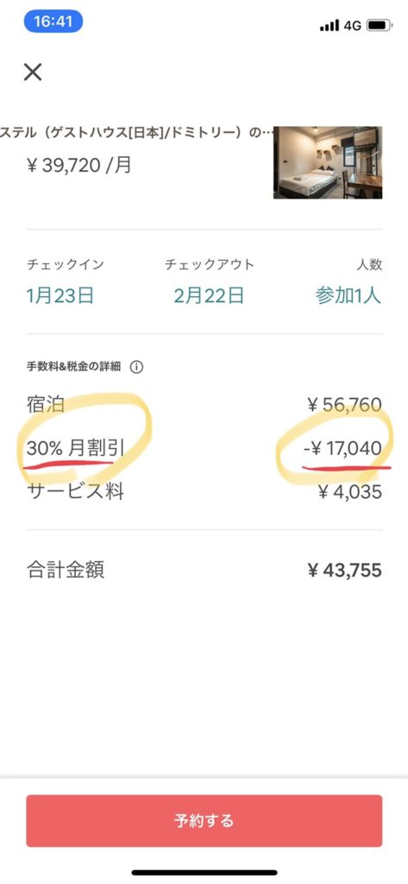
Task: Tap the 16:41 time indicator pill
Action: [53, 22]
